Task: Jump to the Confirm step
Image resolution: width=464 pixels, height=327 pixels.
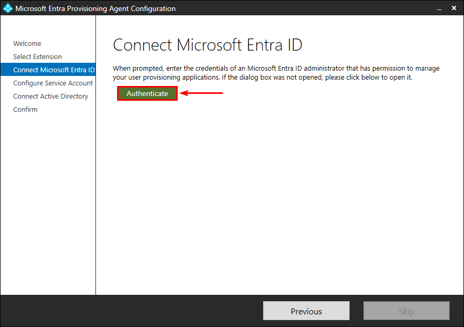Action: [25, 110]
